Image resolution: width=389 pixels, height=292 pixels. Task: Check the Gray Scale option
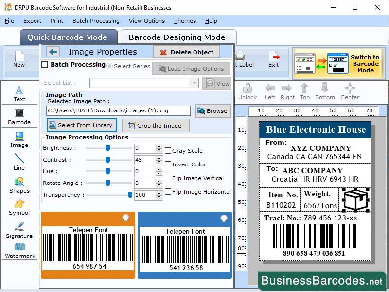click(x=167, y=151)
